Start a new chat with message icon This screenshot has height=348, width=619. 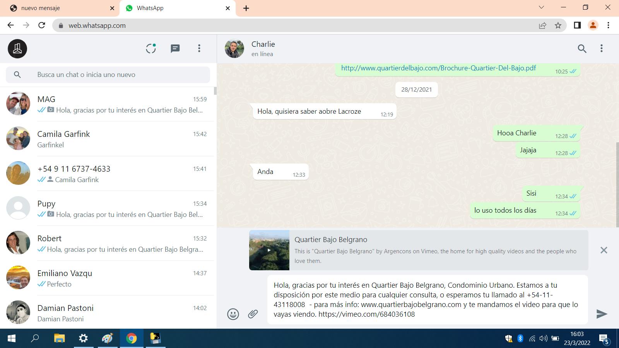(175, 48)
